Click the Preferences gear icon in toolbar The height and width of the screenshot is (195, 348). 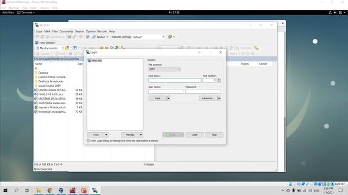point(88,37)
